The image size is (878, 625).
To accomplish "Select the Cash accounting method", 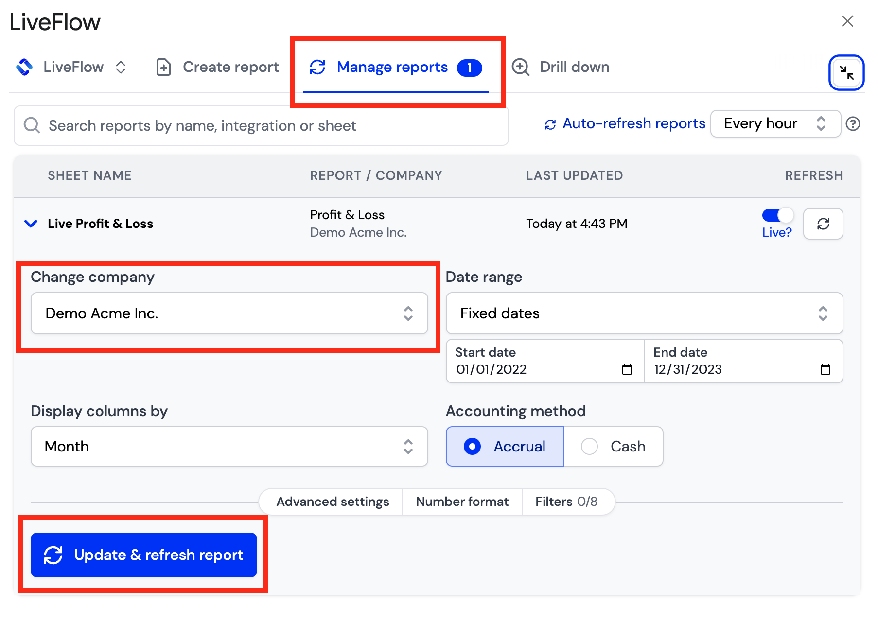I will click(613, 447).
